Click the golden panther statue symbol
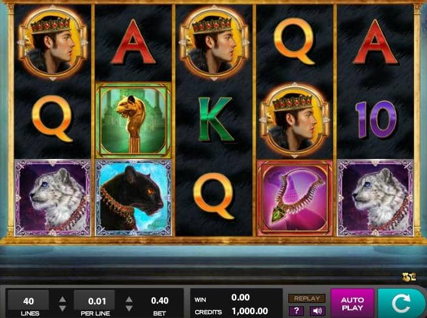The image size is (427, 318). pos(133,121)
